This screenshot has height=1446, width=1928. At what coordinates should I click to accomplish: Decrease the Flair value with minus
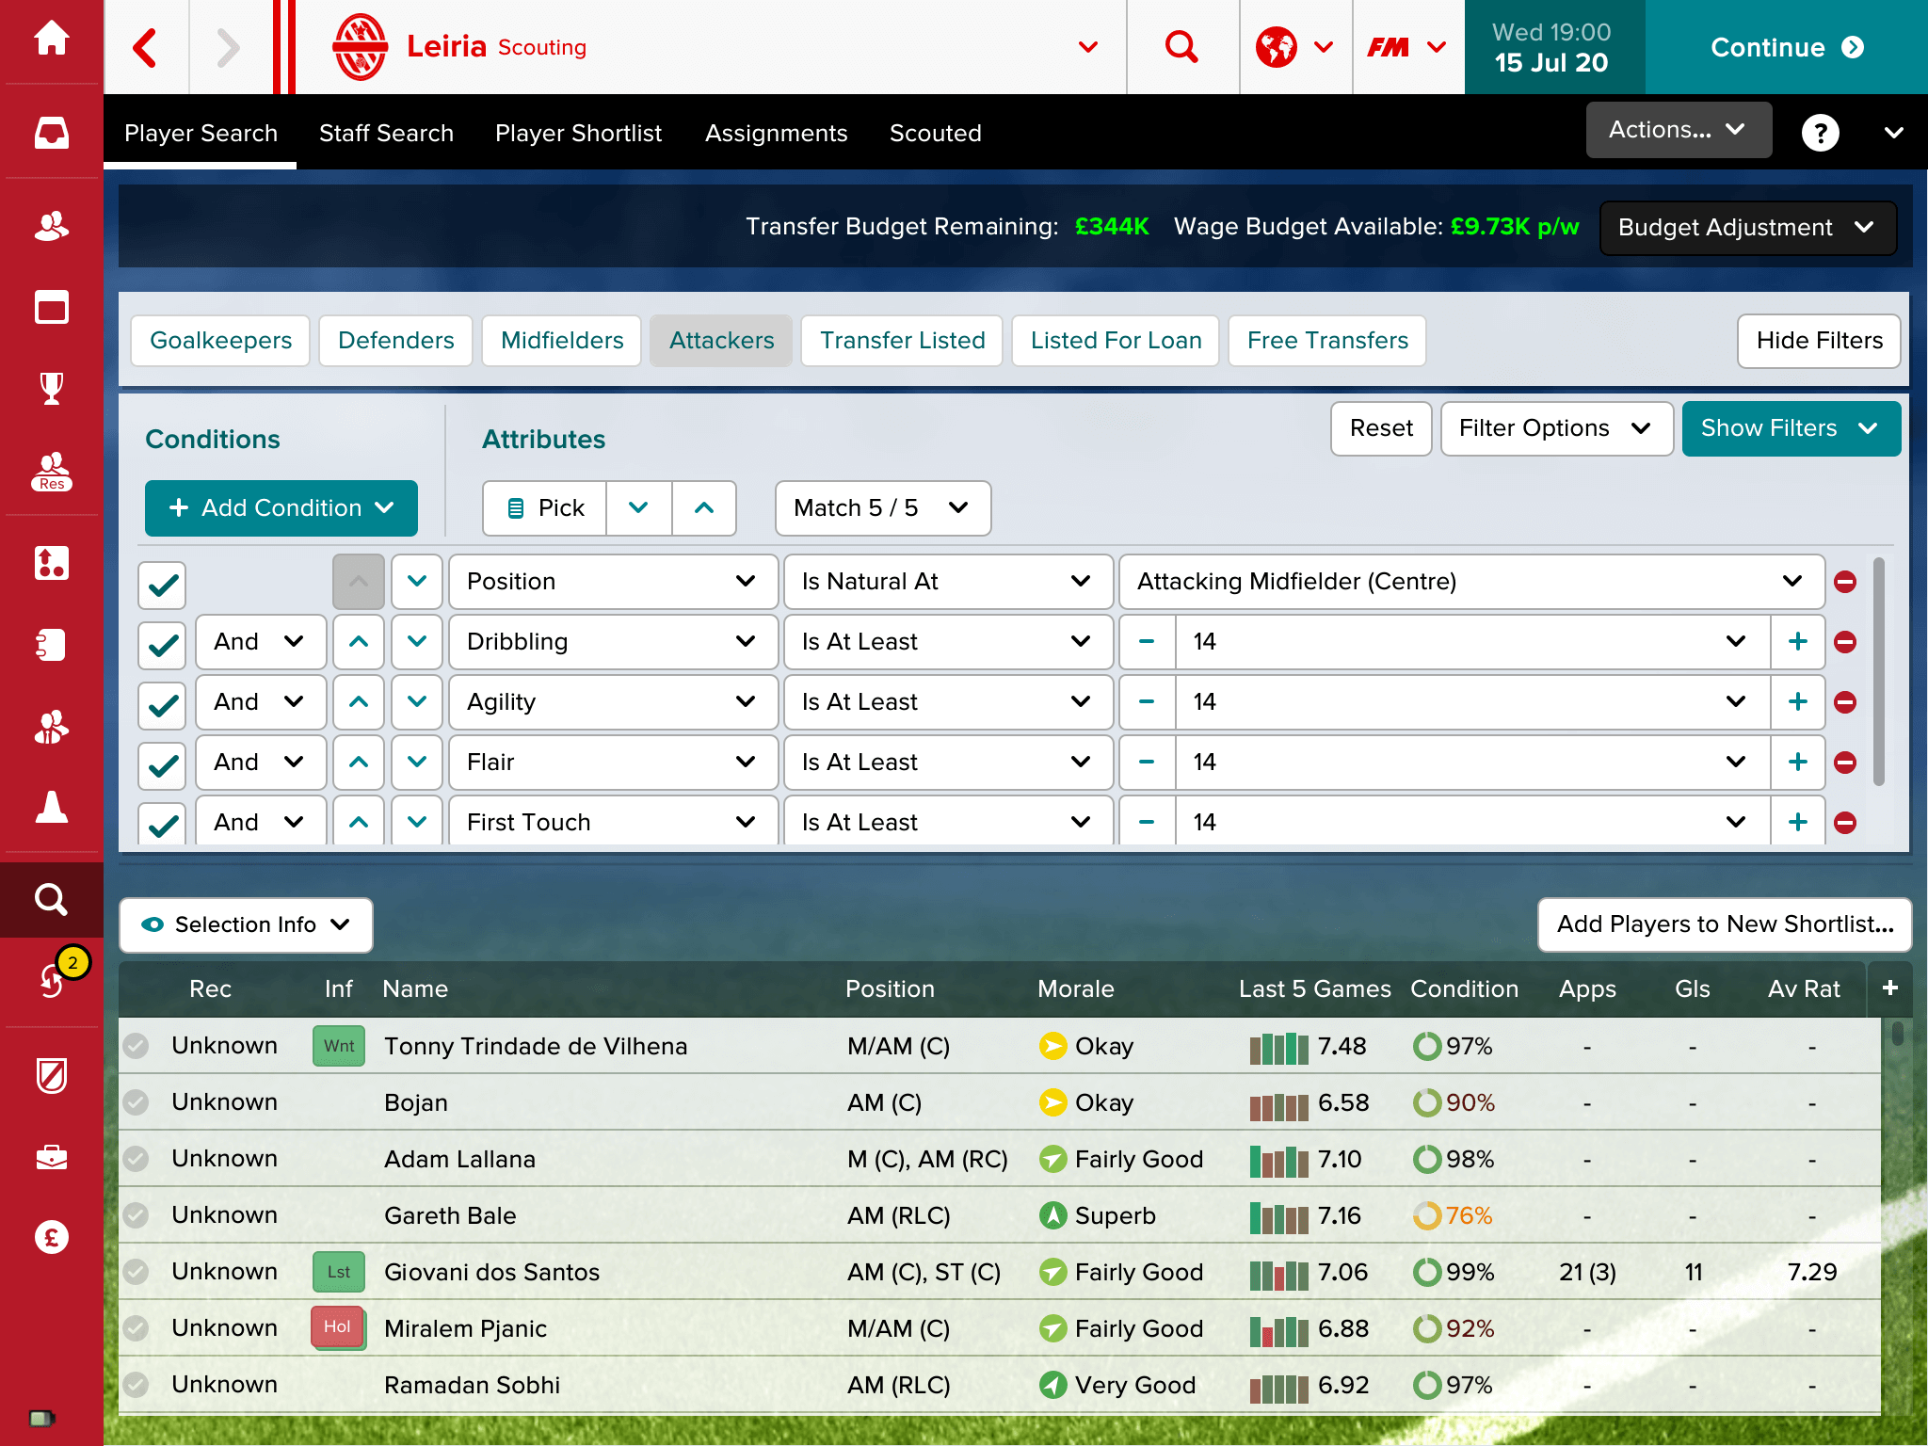click(x=1147, y=763)
